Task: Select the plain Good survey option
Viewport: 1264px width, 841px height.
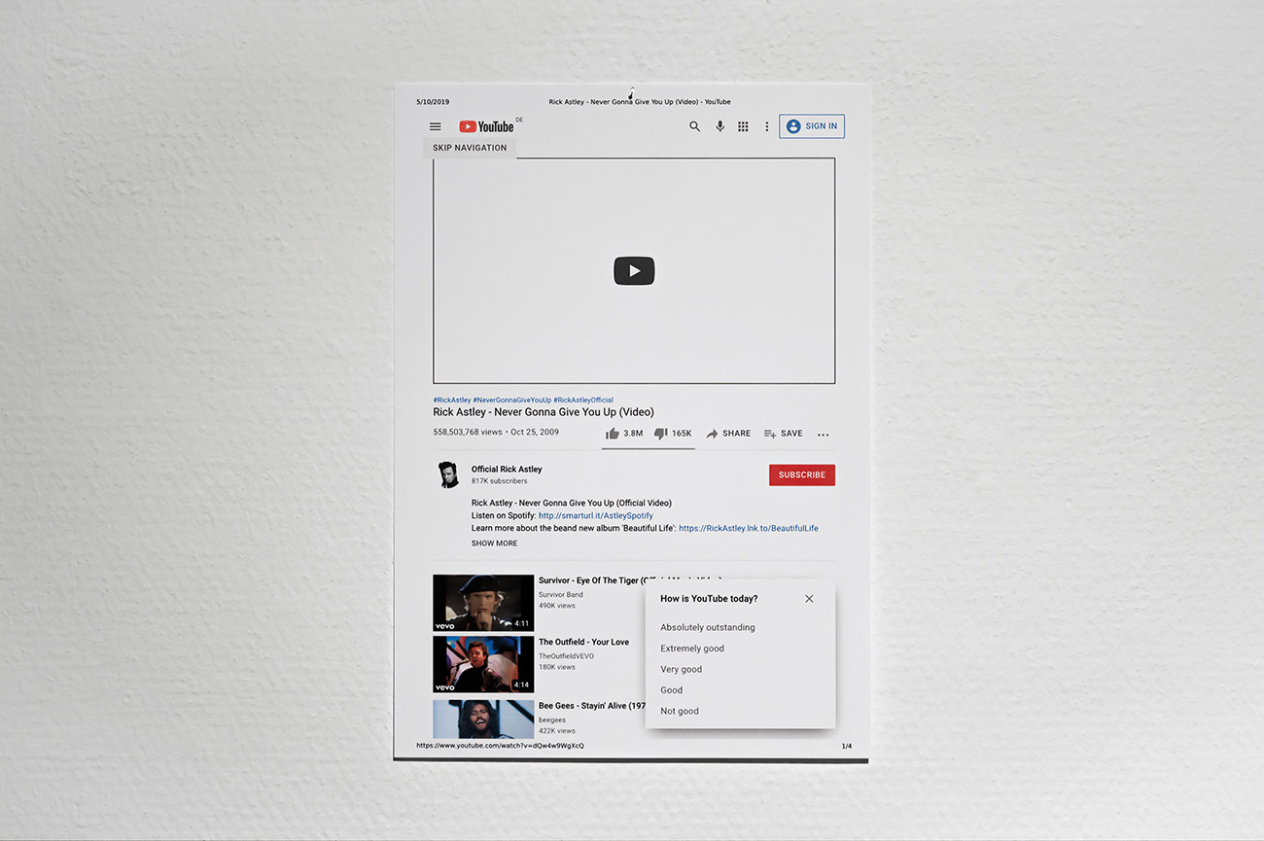Action: pyautogui.click(x=672, y=690)
